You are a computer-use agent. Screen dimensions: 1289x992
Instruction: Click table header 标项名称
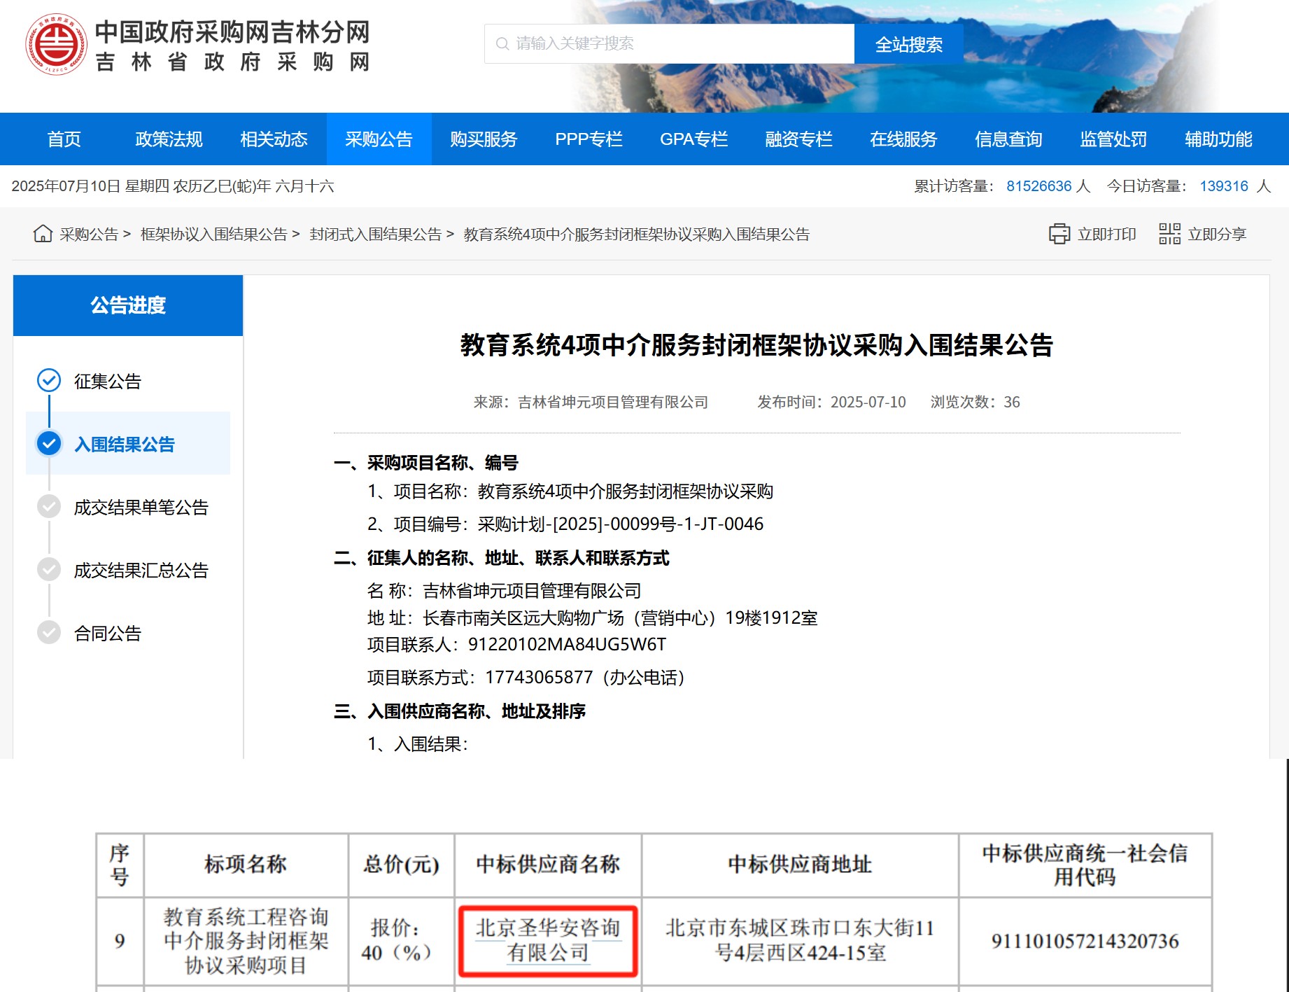point(246,864)
